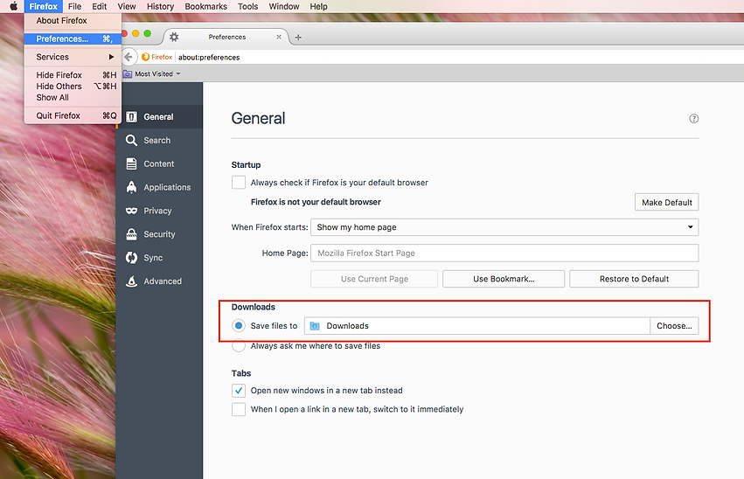The height and width of the screenshot is (479, 744).
Task: Expand the Services submenu arrow
Action: 112,57
